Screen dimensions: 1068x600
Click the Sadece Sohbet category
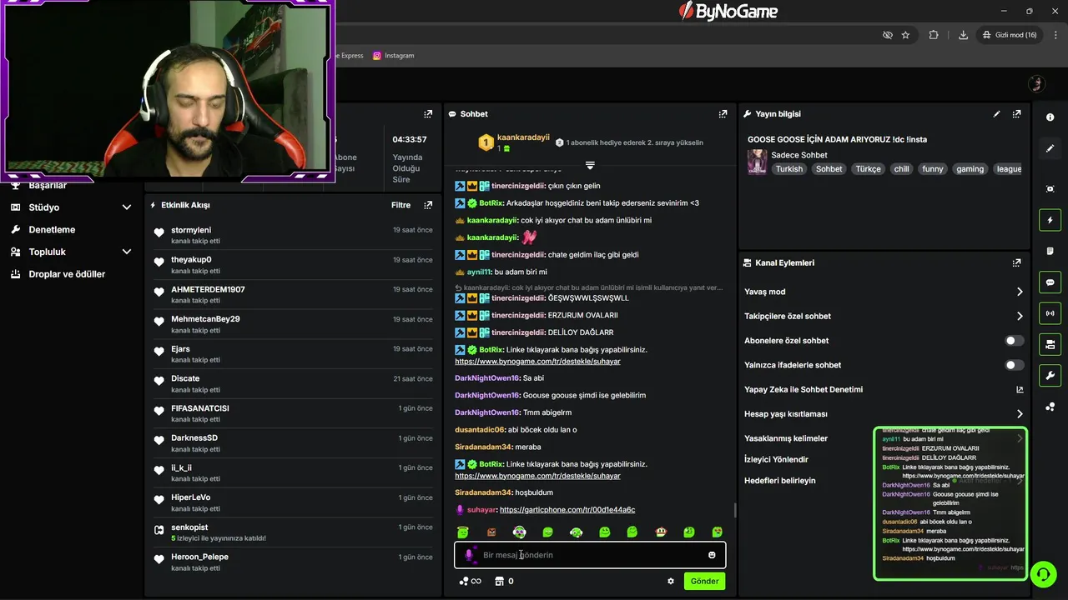799,155
